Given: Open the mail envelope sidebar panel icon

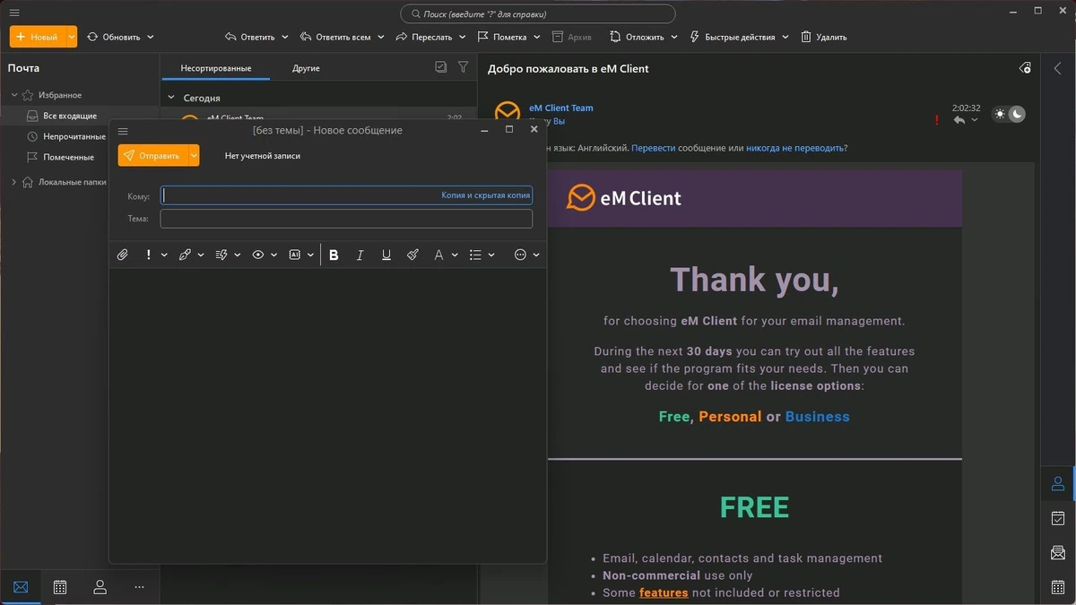Looking at the screenshot, I should tap(1058, 552).
